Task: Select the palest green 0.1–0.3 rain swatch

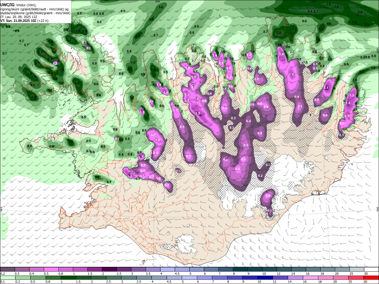Action: coord(8,277)
